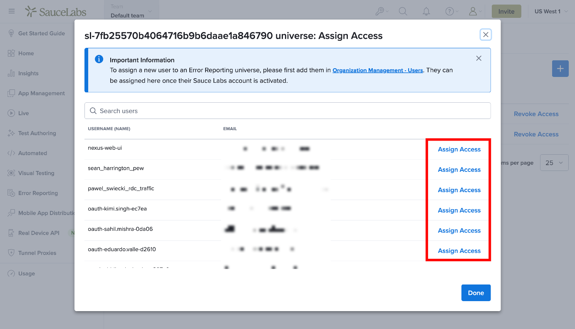Image resolution: width=575 pixels, height=329 pixels.
Task: Click the Done button
Action: [476, 293]
